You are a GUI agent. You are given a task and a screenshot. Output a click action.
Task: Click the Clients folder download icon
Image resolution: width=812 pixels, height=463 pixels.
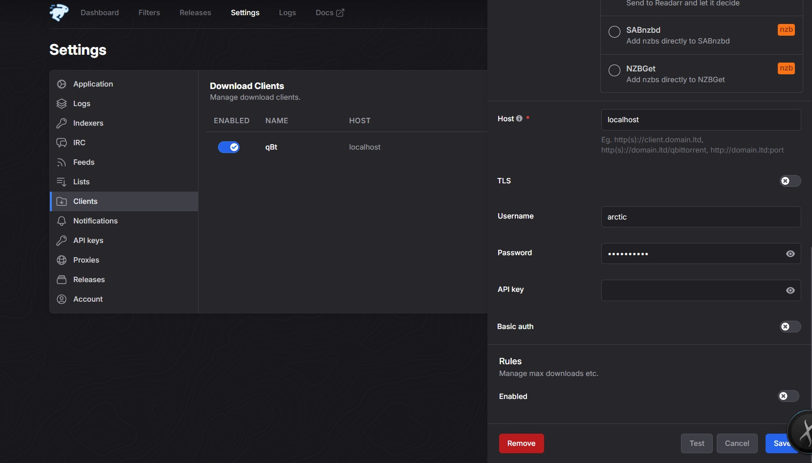pos(62,201)
